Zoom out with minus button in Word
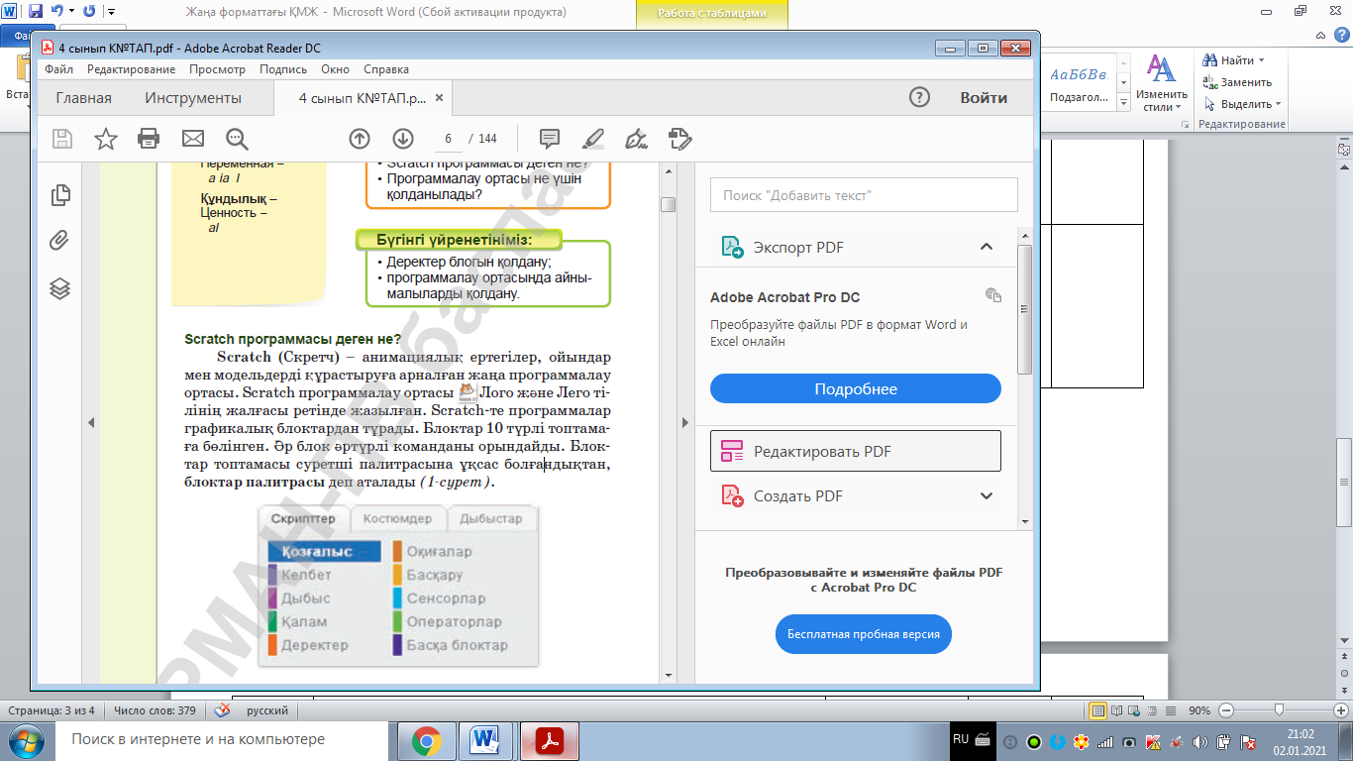The height and width of the screenshot is (761, 1353). point(1226,710)
